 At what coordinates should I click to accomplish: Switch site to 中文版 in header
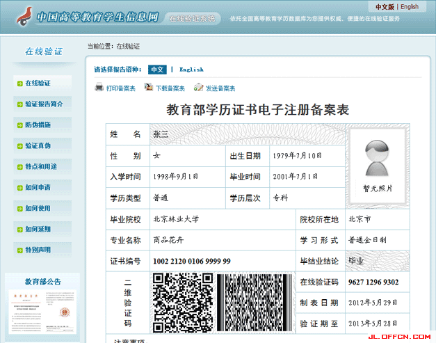tap(385, 7)
